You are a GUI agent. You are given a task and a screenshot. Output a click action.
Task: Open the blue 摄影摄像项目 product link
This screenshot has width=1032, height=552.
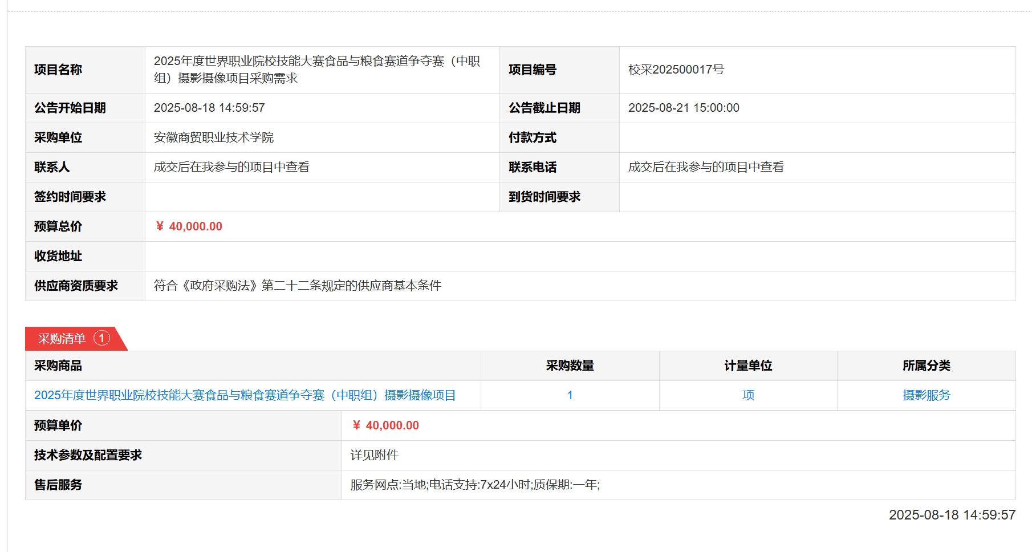pyautogui.click(x=245, y=395)
